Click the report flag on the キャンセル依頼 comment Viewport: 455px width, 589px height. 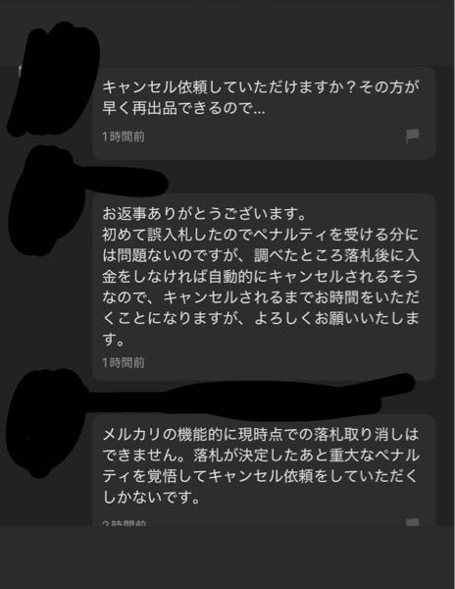coord(413,135)
